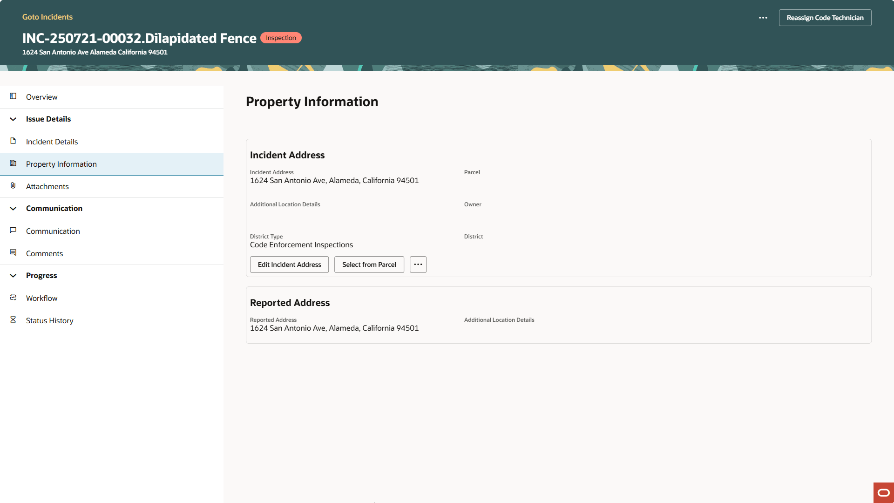Click Edit Incident Address button
Screen dimensions: 894x503
[x=289, y=265]
